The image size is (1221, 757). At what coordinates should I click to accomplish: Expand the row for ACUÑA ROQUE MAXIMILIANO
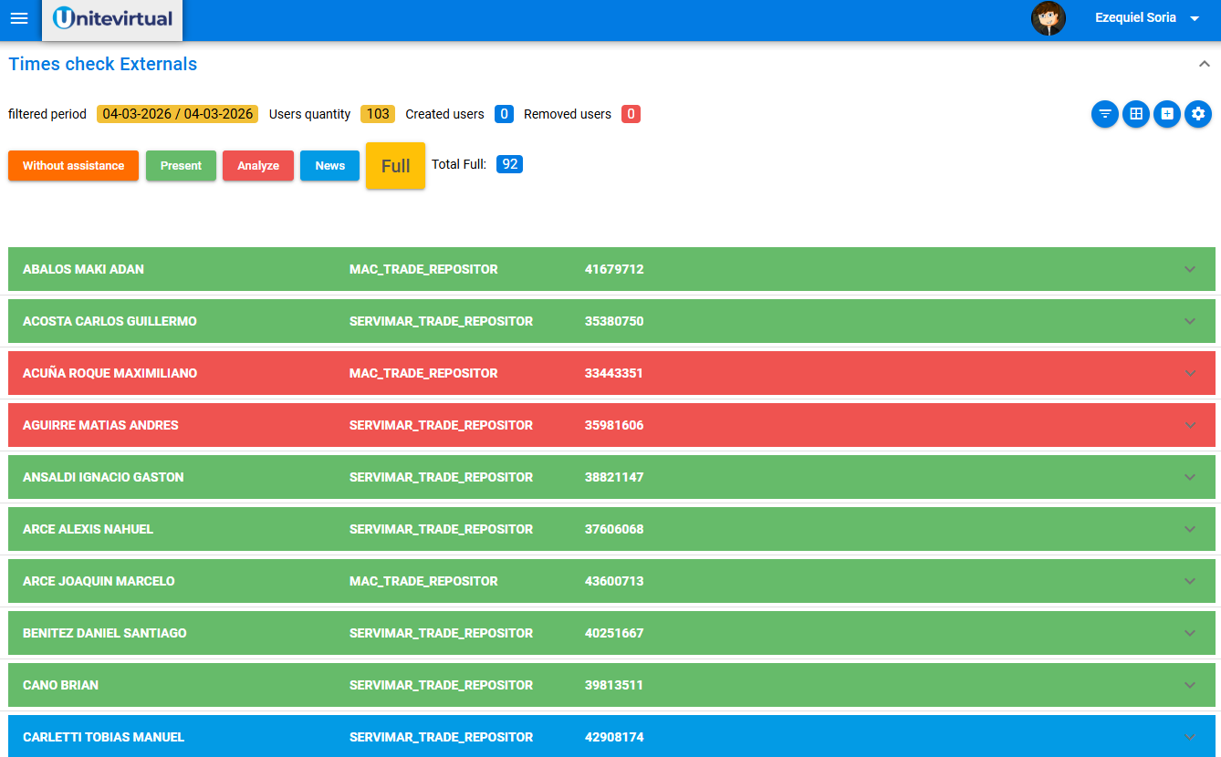click(1189, 373)
